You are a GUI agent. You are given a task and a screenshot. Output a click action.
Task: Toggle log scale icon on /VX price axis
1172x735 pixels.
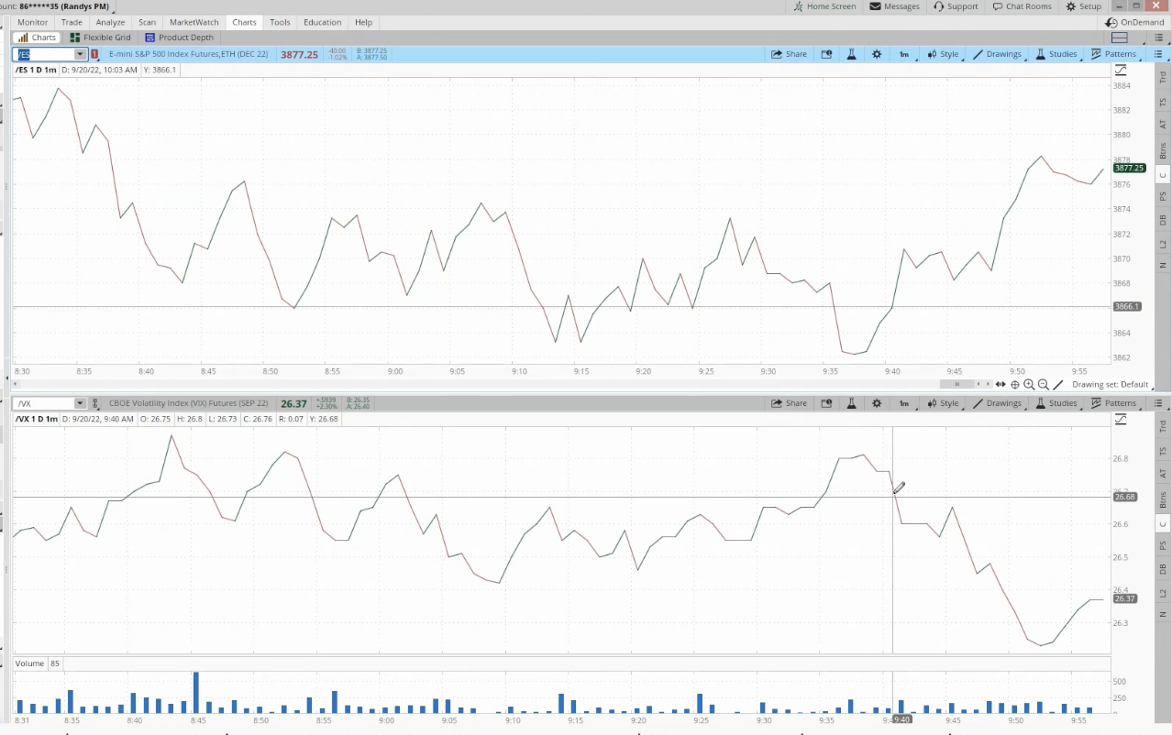point(1121,420)
